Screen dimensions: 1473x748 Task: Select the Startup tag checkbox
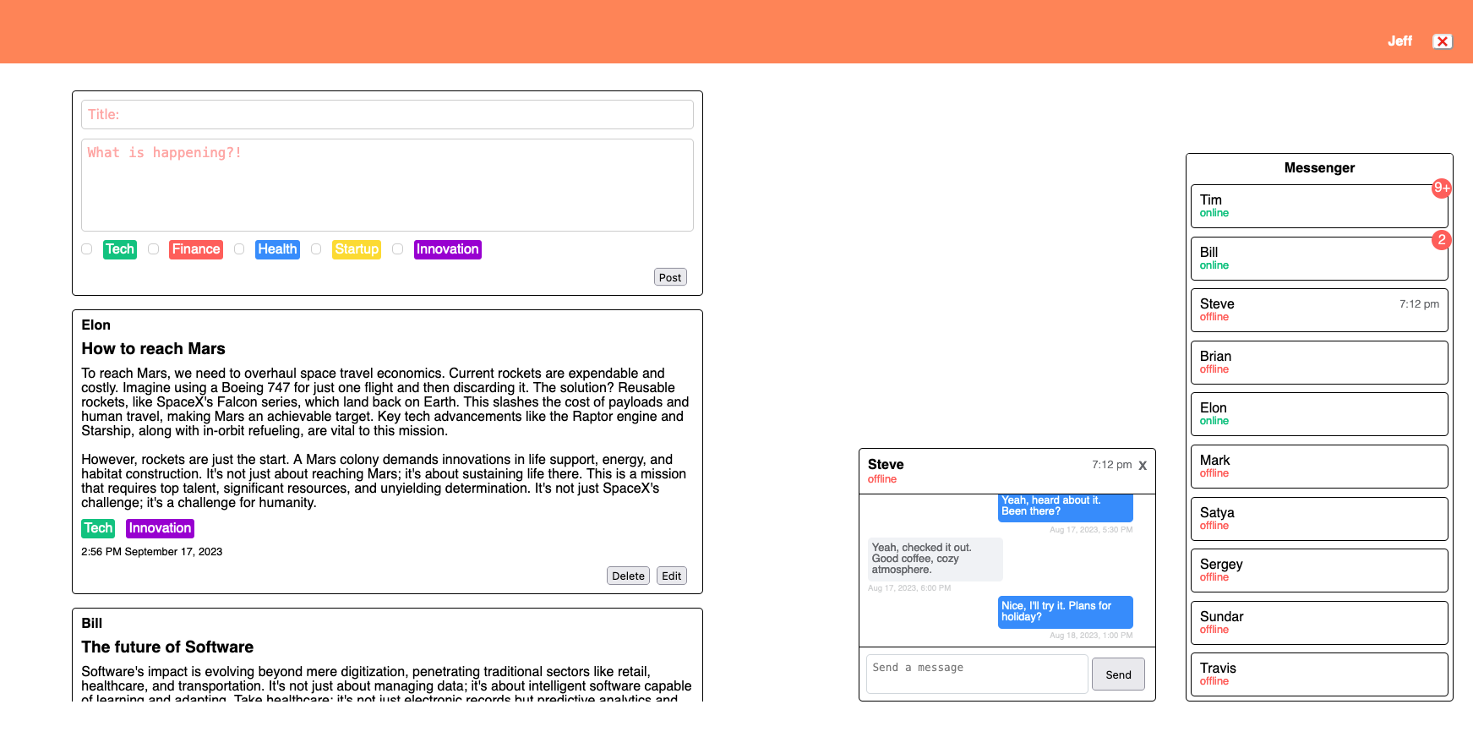[x=316, y=249]
